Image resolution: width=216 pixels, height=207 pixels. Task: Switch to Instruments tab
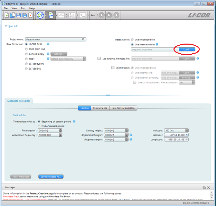100,108
